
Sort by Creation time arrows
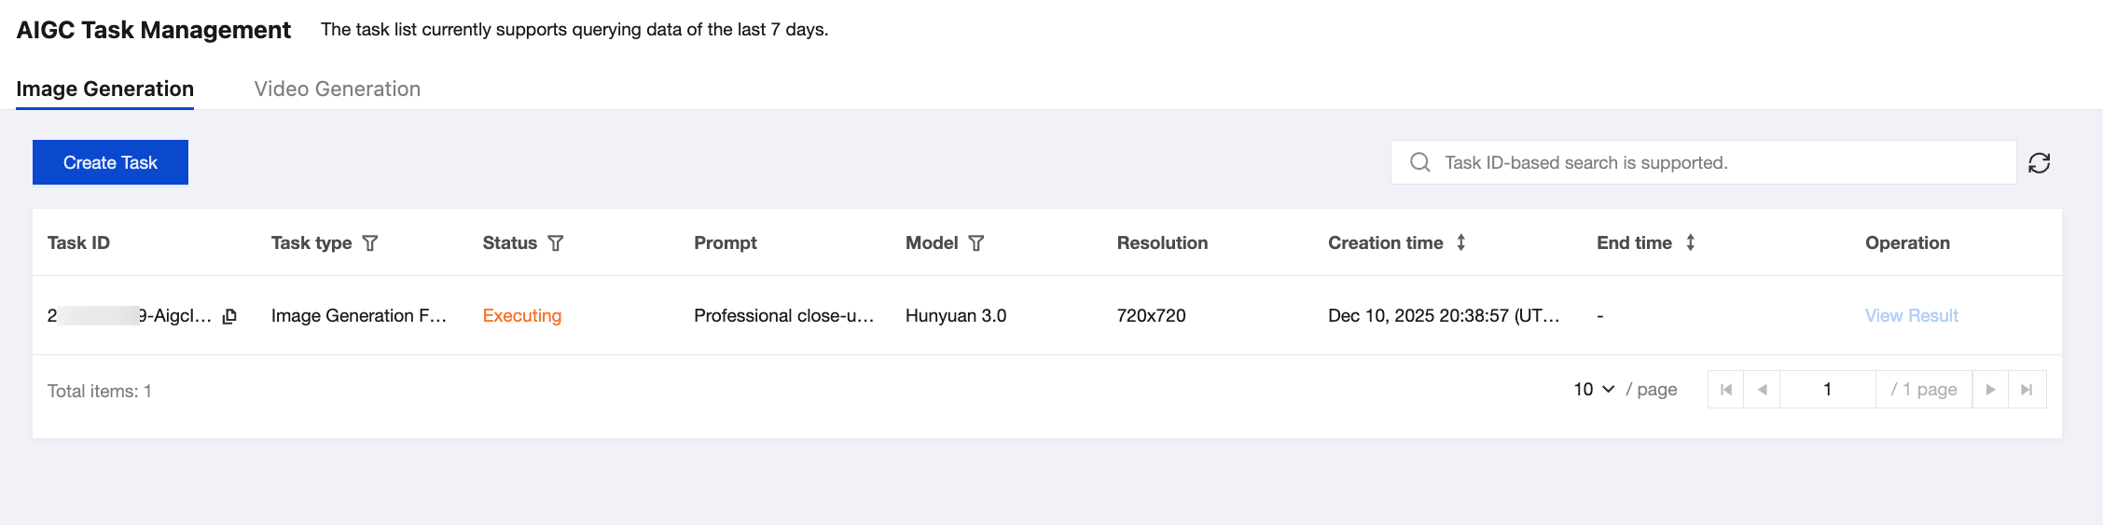(1461, 242)
